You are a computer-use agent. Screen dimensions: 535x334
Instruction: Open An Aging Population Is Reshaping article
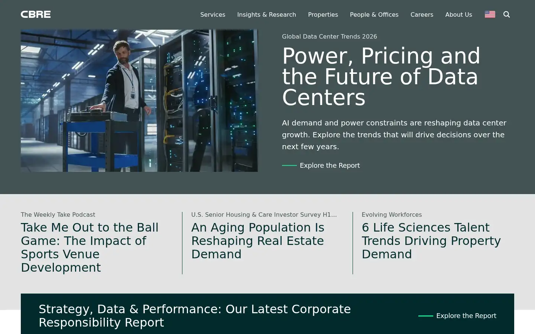click(258, 240)
